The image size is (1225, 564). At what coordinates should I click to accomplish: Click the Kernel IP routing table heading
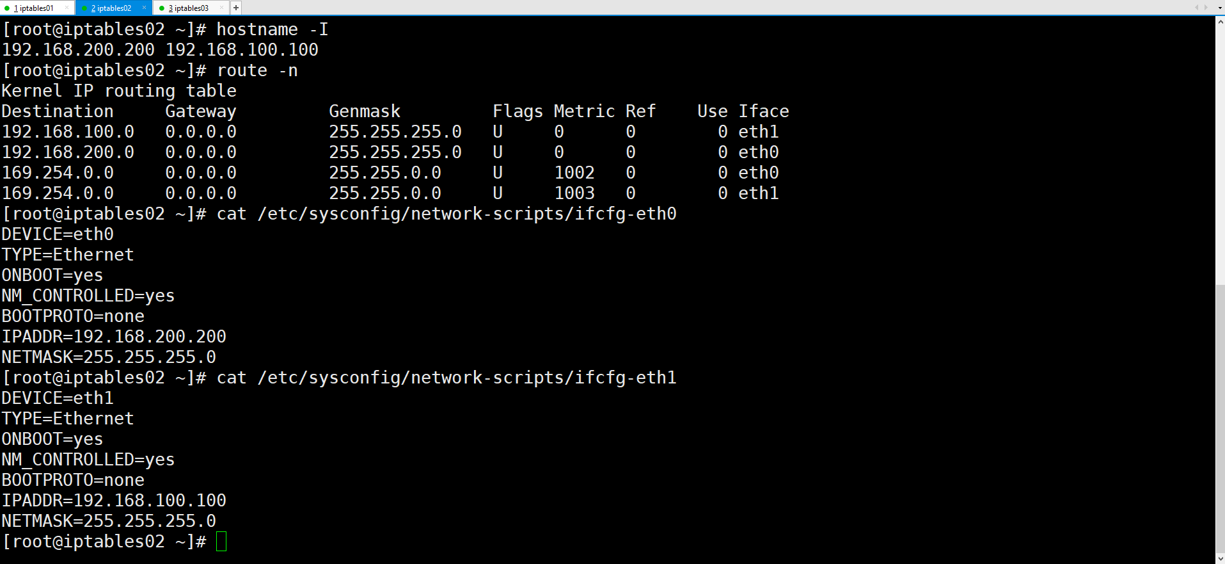(x=118, y=90)
